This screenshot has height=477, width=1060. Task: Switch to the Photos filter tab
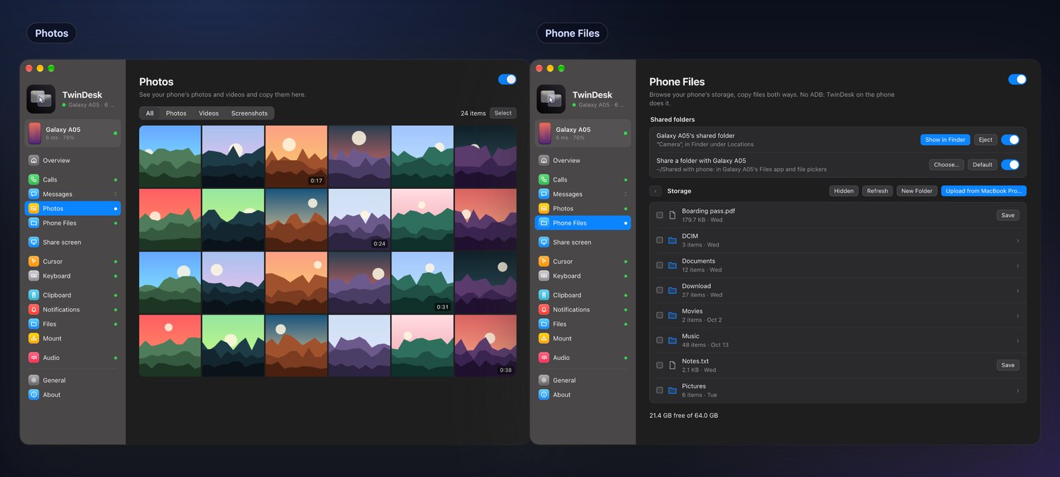pos(176,113)
